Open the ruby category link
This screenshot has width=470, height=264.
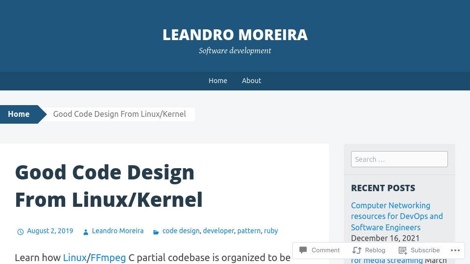(x=271, y=231)
